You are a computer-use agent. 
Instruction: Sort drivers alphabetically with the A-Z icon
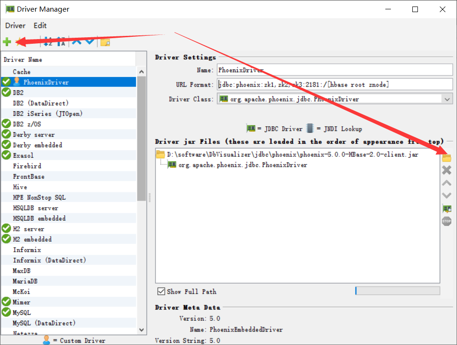click(x=47, y=42)
